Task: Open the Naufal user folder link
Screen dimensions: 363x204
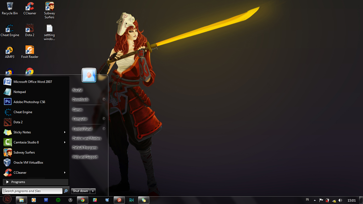Action: pyautogui.click(x=78, y=90)
